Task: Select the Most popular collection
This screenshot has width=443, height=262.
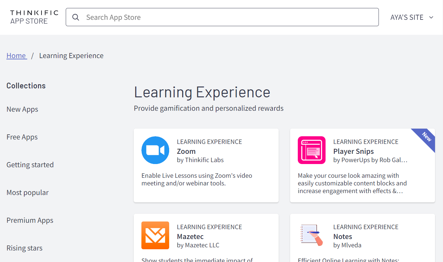Action: point(27,192)
